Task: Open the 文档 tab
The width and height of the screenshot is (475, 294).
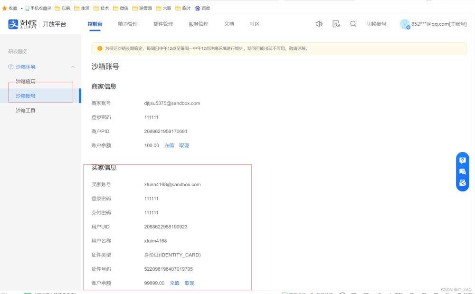Action: [x=229, y=24]
